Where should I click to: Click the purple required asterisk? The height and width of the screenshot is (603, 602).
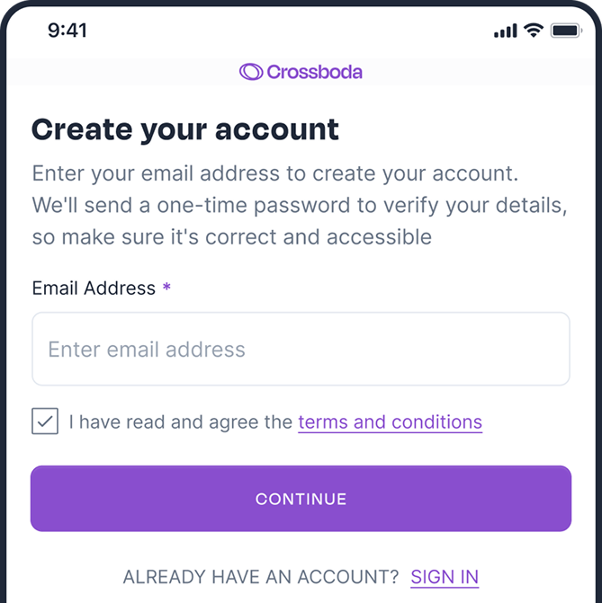coord(166,288)
